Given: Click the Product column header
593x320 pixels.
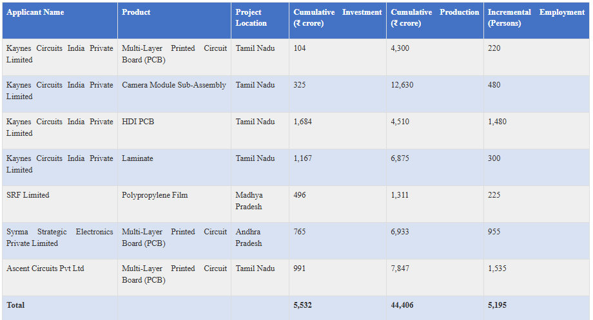Looking at the screenshot, I should 136,12.
